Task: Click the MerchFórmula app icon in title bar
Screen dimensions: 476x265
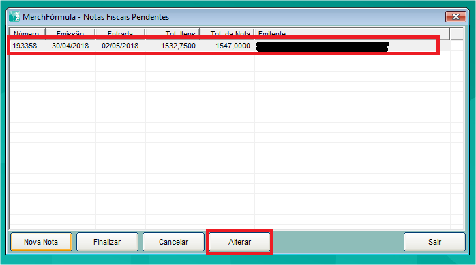Action: pyautogui.click(x=14, y=16)
